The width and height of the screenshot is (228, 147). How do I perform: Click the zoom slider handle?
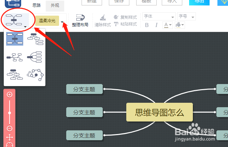10,113
